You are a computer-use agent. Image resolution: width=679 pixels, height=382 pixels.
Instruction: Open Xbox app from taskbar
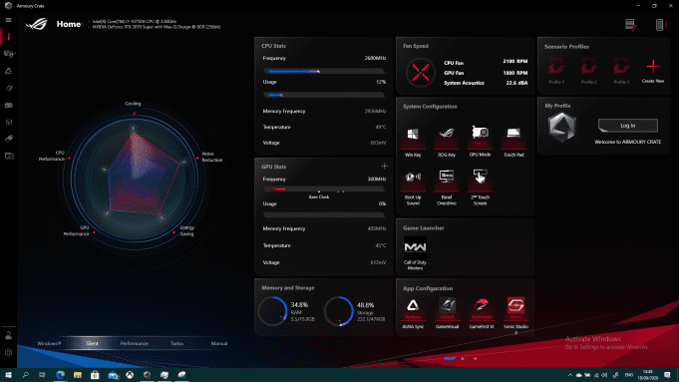coord(130,375)
